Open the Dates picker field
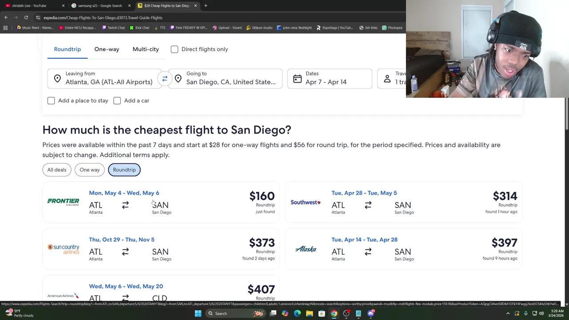Image resolution: width=569 pixels, height=320 pixels. pyautogui.click(x=329, y=79)
